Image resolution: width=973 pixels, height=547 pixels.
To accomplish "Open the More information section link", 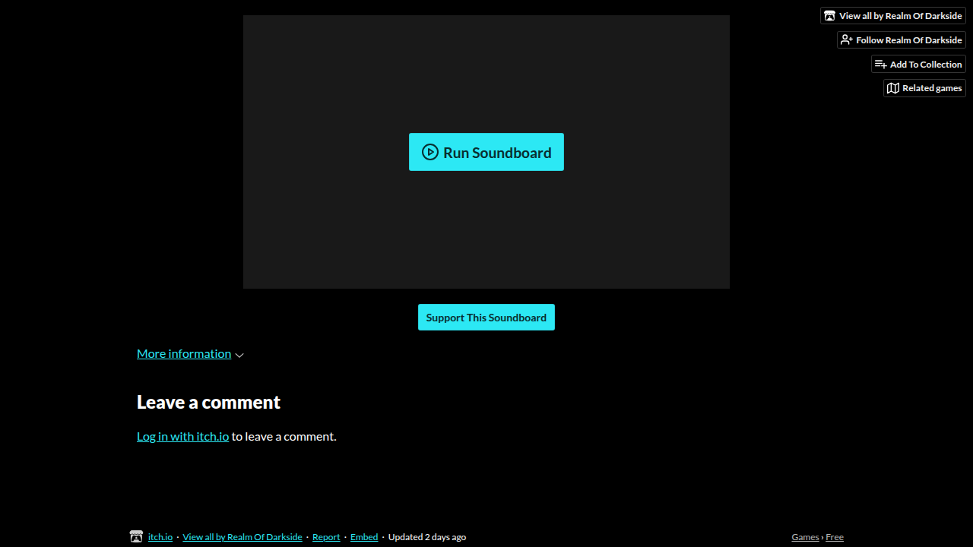I will (184, 353).
